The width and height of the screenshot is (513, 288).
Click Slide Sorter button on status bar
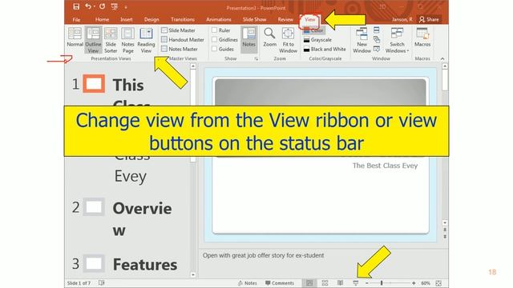[325, 283]
